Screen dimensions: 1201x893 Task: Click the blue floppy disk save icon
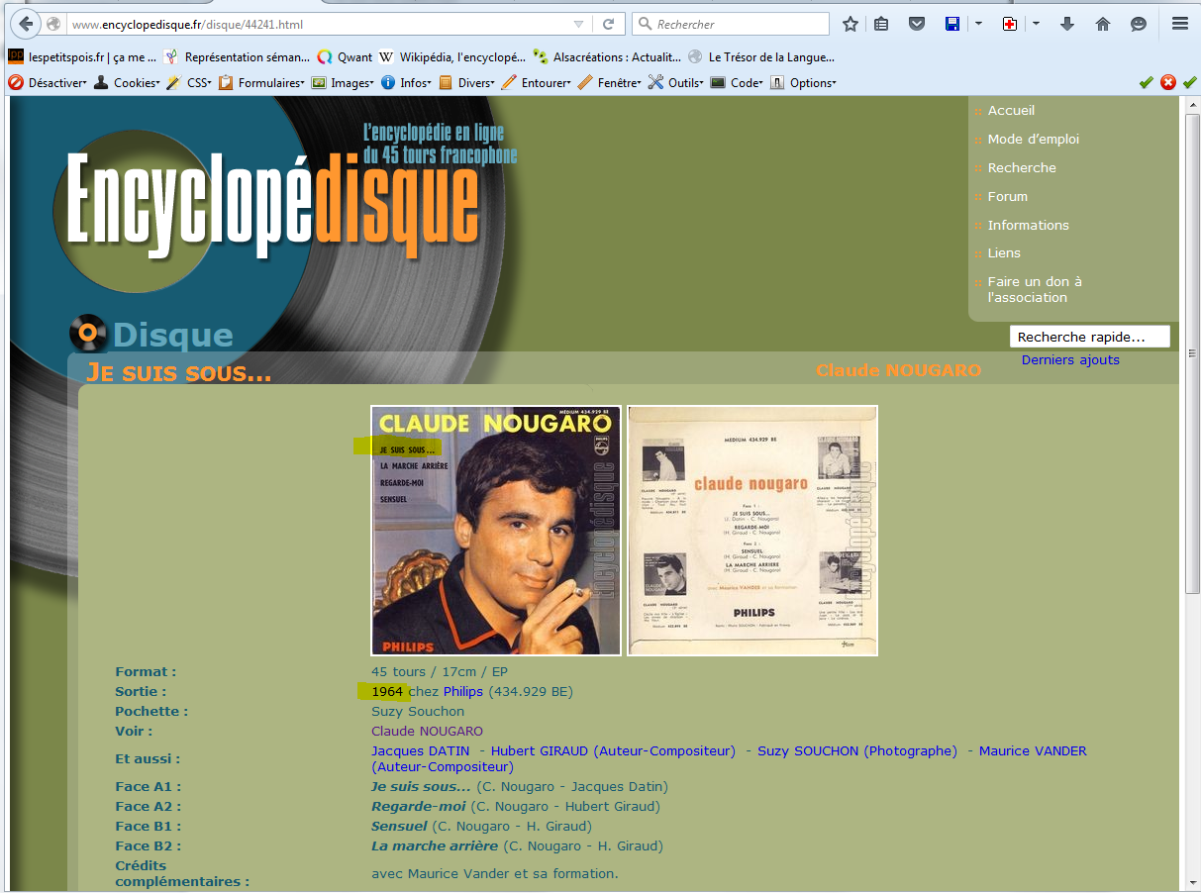click(952, 24)
